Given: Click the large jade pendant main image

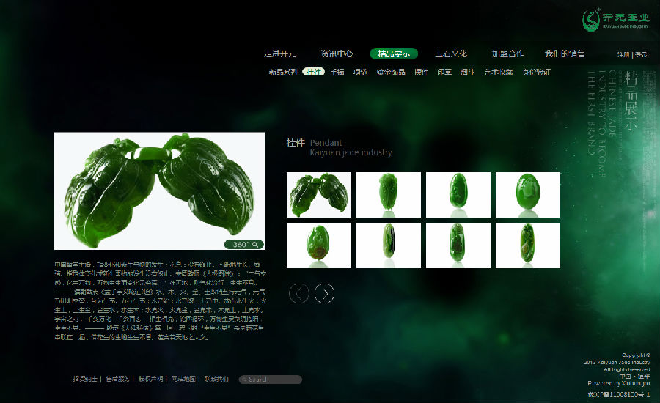Looking at the screenshot, I should [159, 191].
